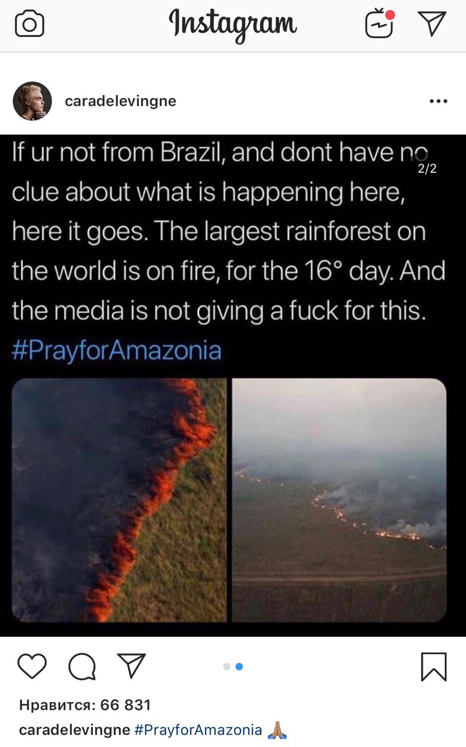Image resolution: width=466 pixels, height=747 pixels.
Task: Tap the smoky field photo on right
Action: pyautogui.click(x=339, y=500)
